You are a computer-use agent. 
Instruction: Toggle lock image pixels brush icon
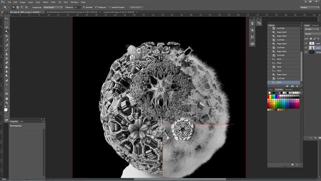pyautogui.click(x=314, y=39)
